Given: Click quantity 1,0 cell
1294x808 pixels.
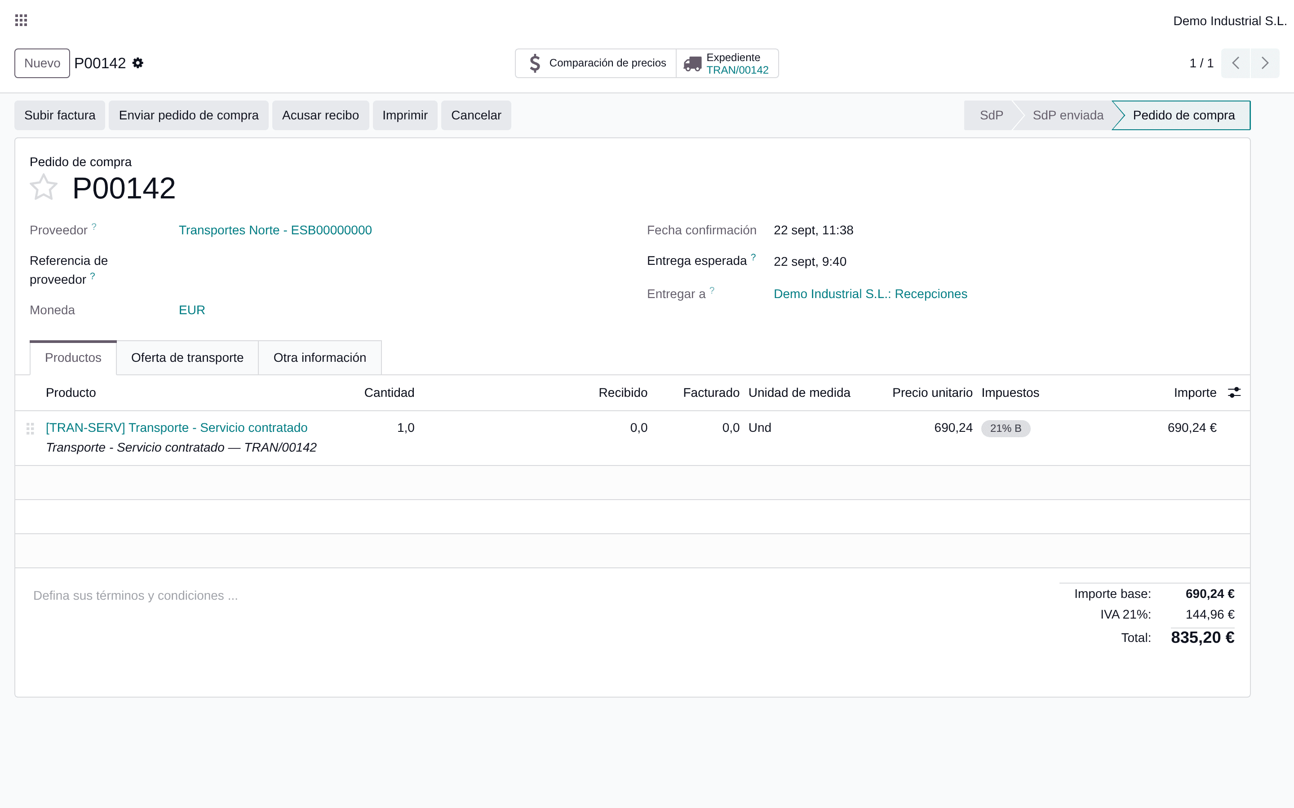Looking at the screenshot, I should click(406, 427).
